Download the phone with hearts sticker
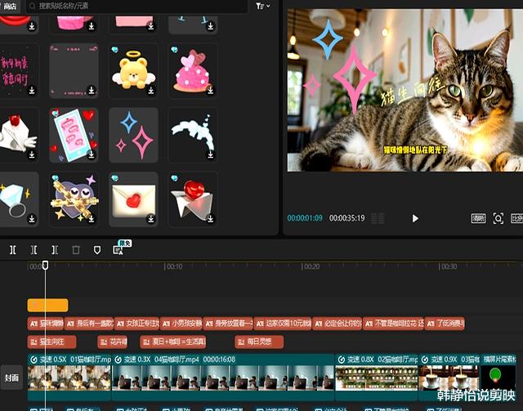 pos(92,154)
